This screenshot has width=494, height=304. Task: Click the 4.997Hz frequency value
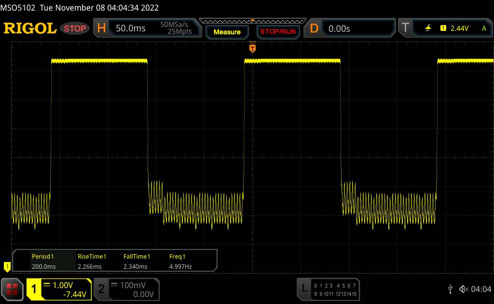180,266
